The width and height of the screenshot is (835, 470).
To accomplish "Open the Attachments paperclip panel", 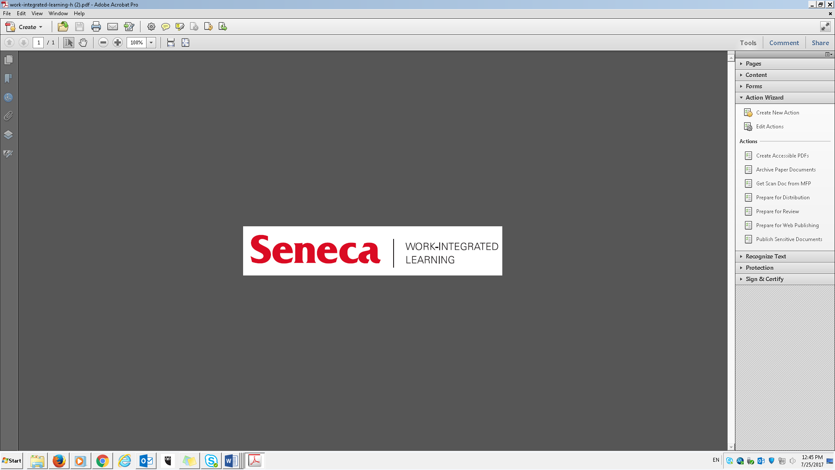I will 8,116.
